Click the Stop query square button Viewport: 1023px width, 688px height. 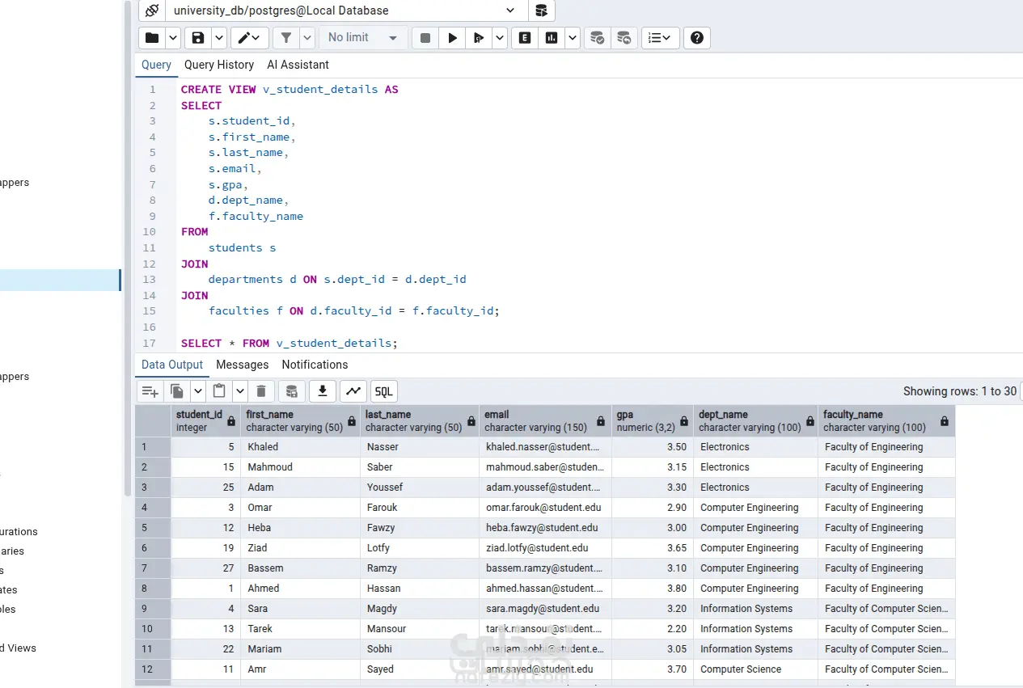pyautogui.click(x=425, y=38)
